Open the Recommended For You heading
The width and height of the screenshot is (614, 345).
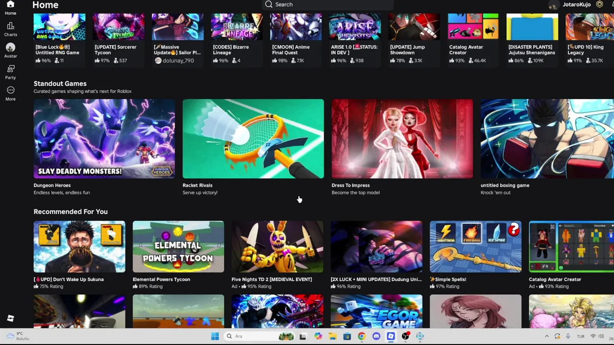[x=71, y=212]
